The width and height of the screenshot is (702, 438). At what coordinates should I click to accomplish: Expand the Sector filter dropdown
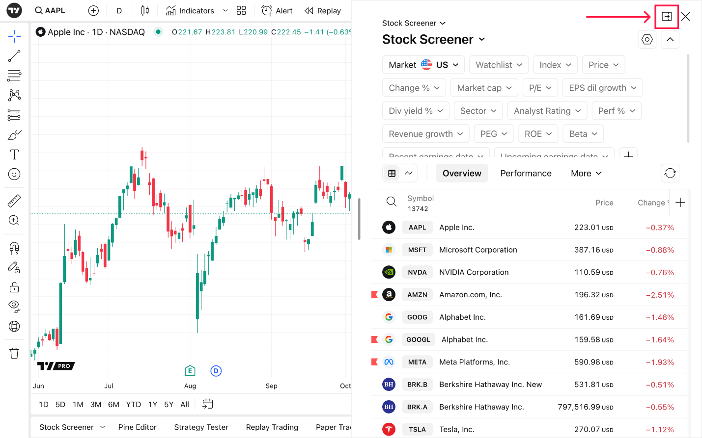(478, 111)
